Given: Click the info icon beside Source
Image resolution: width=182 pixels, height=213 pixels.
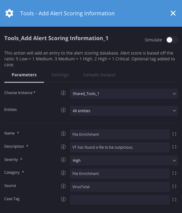Looking at the screenshot, I should (63, 186).
